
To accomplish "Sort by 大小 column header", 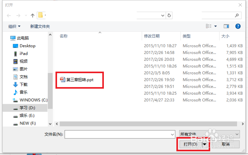I will pyautogui.click(x=225, y=36).
